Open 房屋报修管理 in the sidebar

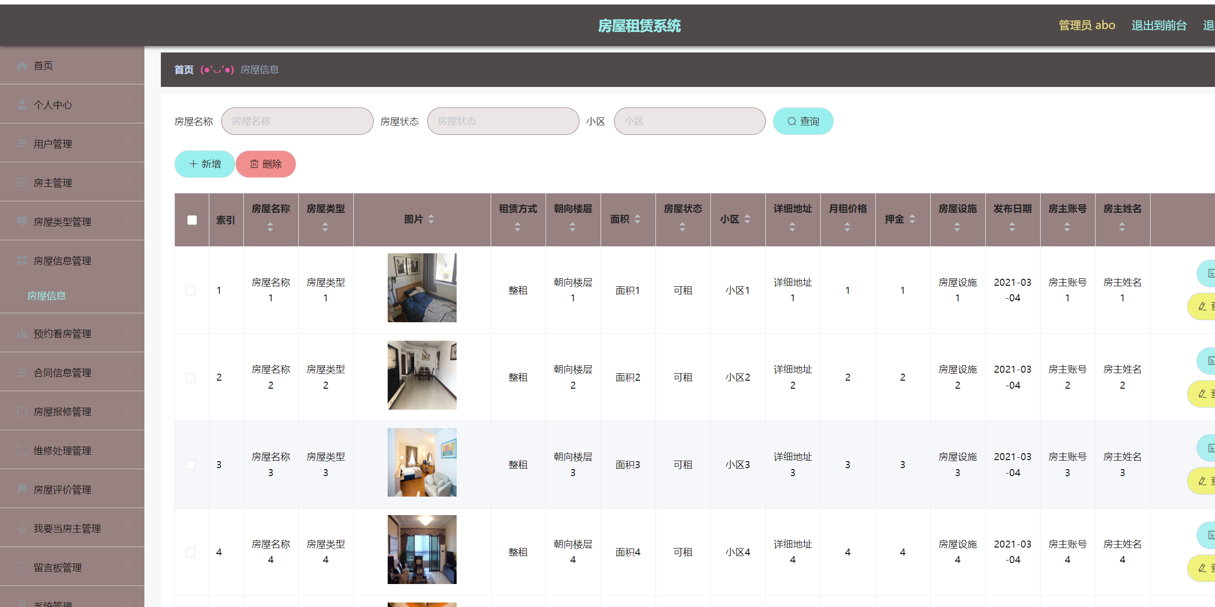(x=62, y=411)
